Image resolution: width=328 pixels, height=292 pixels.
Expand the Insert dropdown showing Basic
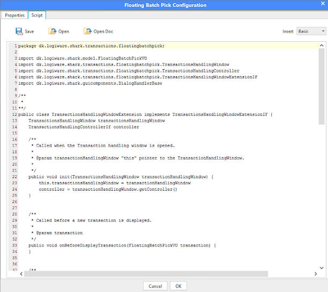click(311, 32)
